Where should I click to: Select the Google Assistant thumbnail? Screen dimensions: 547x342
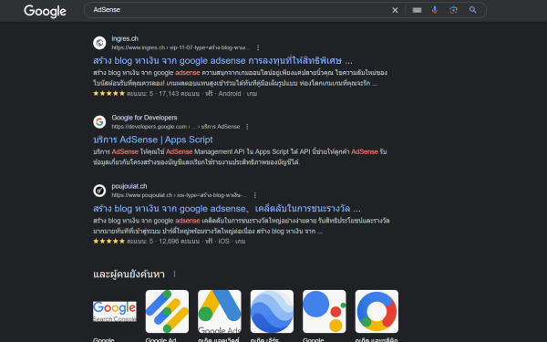[325, 311]
